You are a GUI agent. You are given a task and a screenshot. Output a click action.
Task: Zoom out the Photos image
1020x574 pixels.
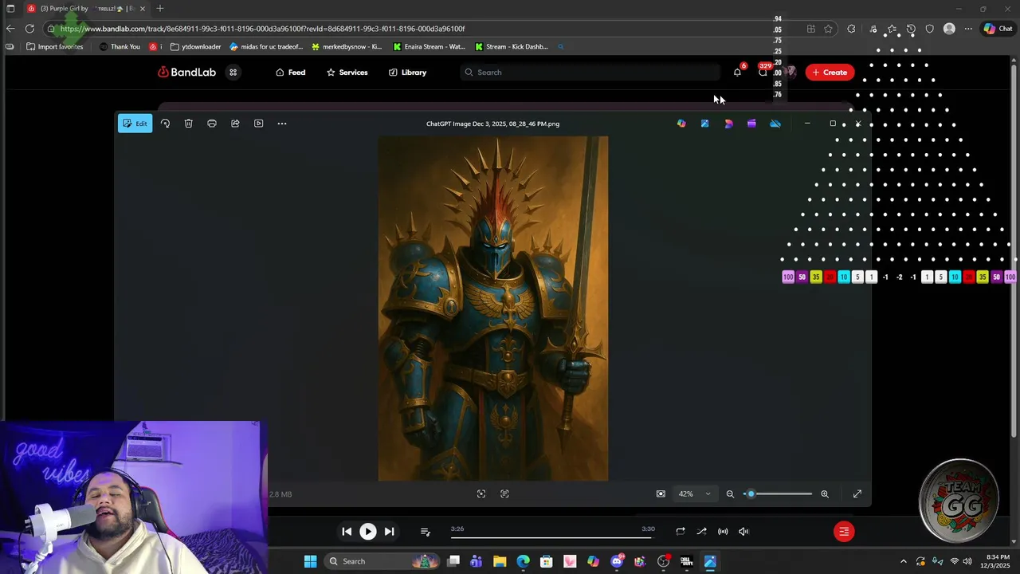pyautogui.click(x=730, y=493)
